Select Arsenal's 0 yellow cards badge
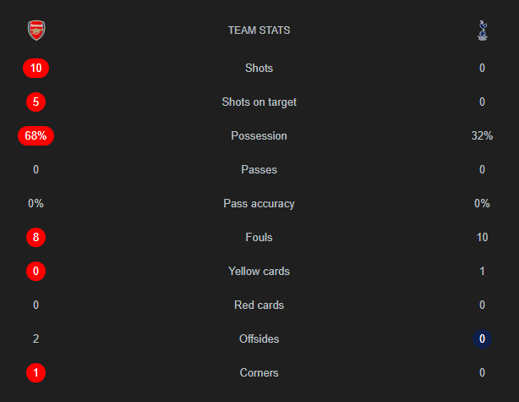Image resolution: width=519 pixels, height=402 pixels. [36, 271]
